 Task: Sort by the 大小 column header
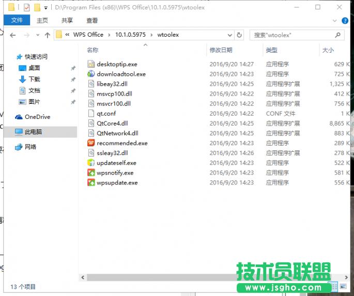click(x=328, y=50)
